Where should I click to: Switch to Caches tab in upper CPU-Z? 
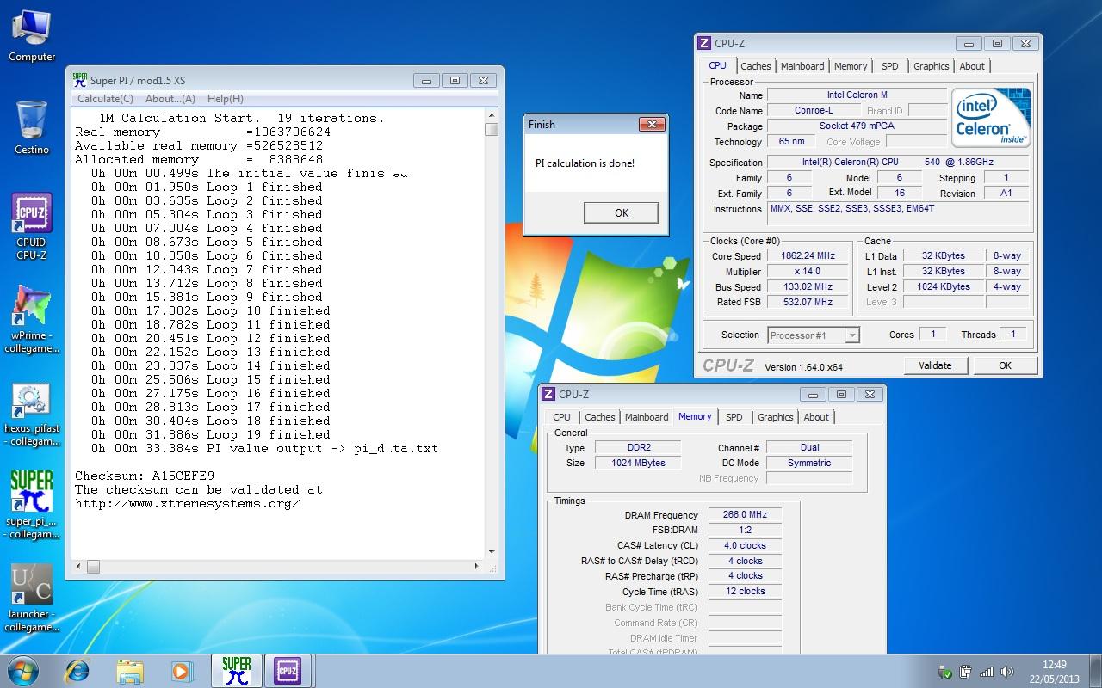[756, 66]
